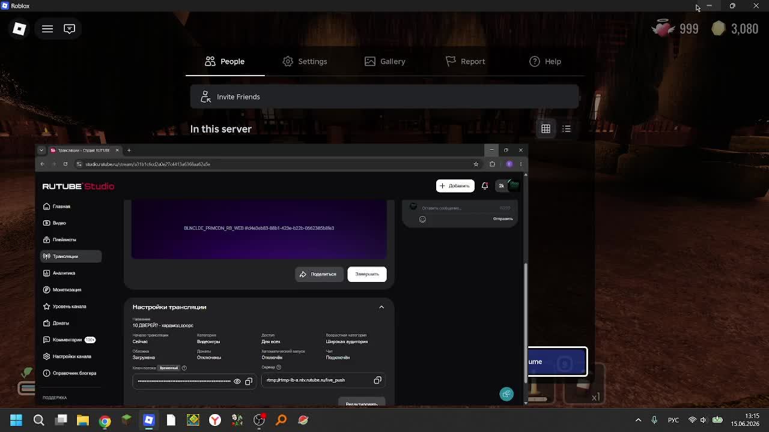The height and width of the screenshot is (432, 769).
Task: Click Отправить to send chat message
Action: coord(503,219)
